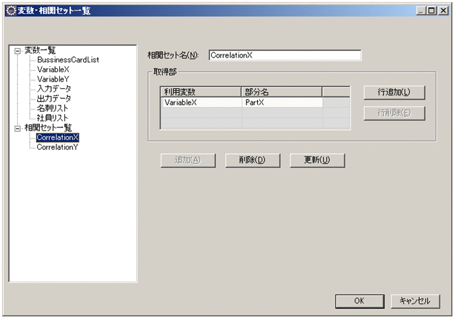Select 名刺リスト in the tree

click(x=52, y=108)
